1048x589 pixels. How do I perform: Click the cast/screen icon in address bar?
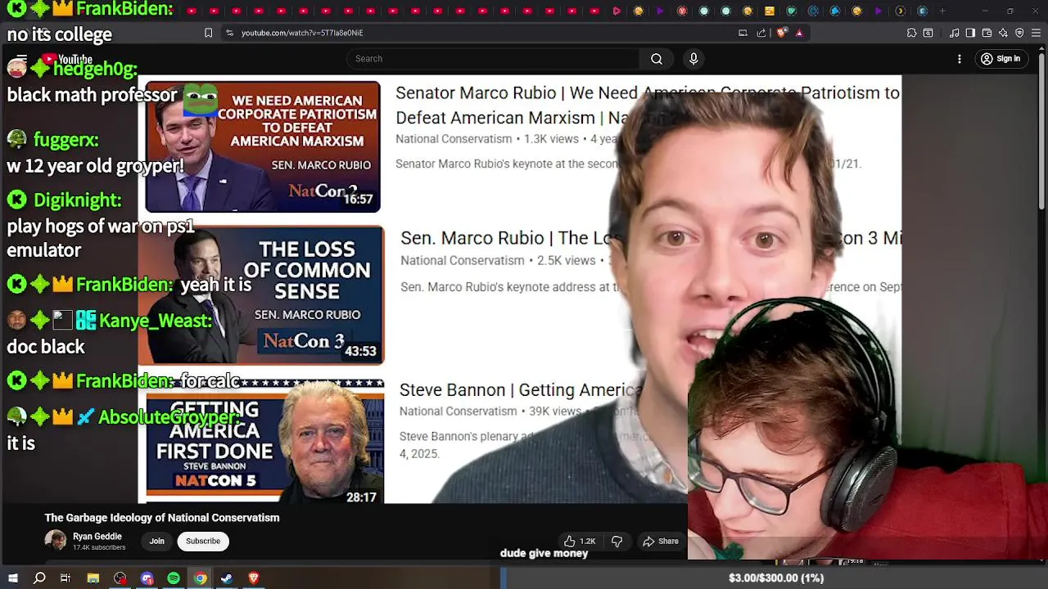pyautogui.click(x=743, y=33)
